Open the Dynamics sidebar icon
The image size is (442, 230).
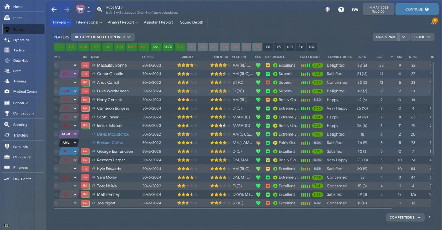tap(7, 40)
